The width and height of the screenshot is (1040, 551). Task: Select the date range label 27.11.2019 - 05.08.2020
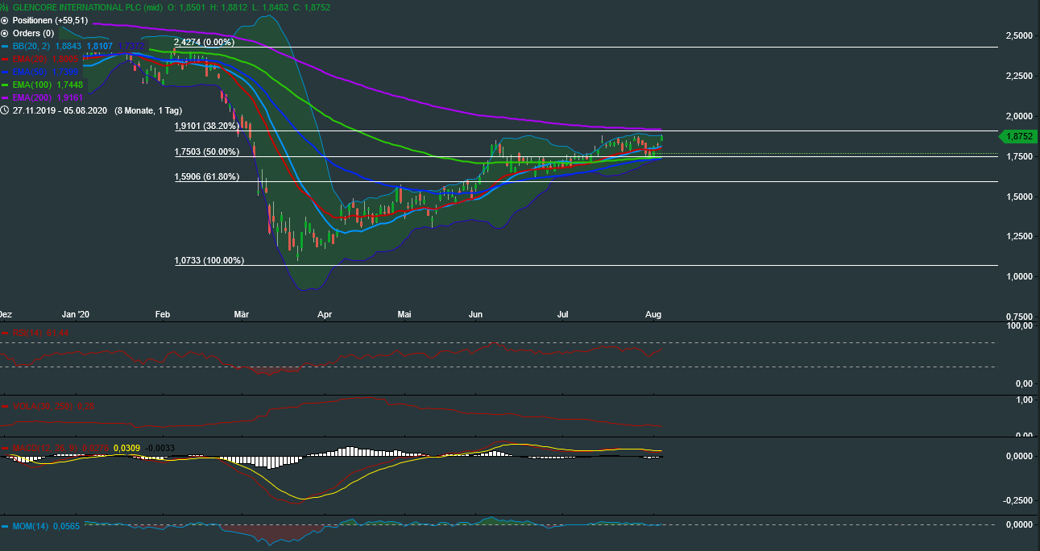60,110
